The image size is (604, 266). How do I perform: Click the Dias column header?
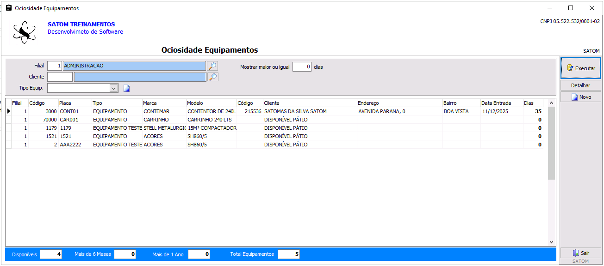click(534, 103)
